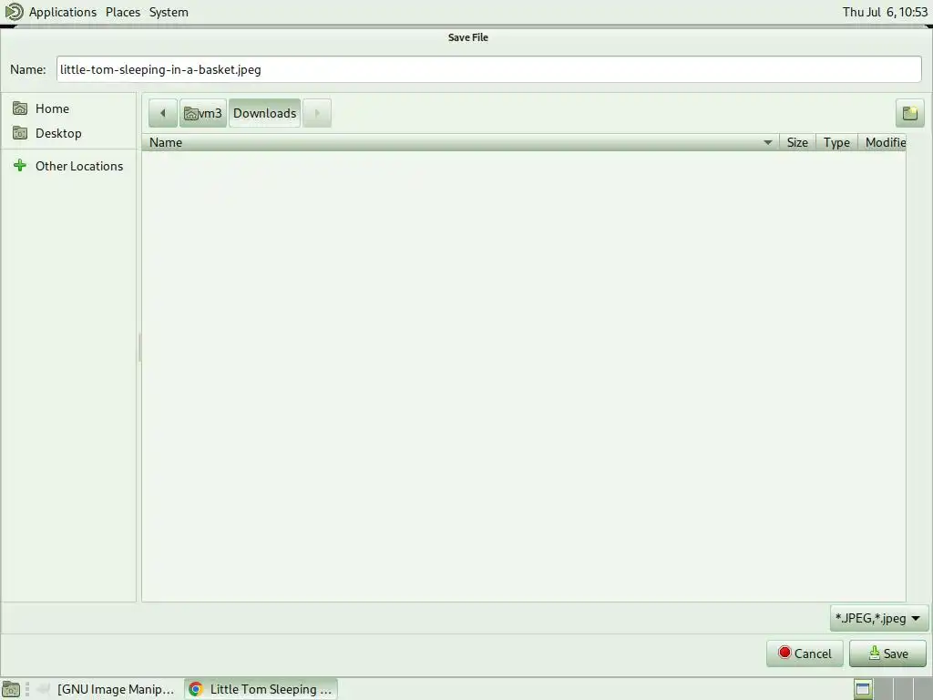Click the clock showing Thu Jul 6, 10:53
This screenshot has width=933, height=700.
tap(885, 12)
